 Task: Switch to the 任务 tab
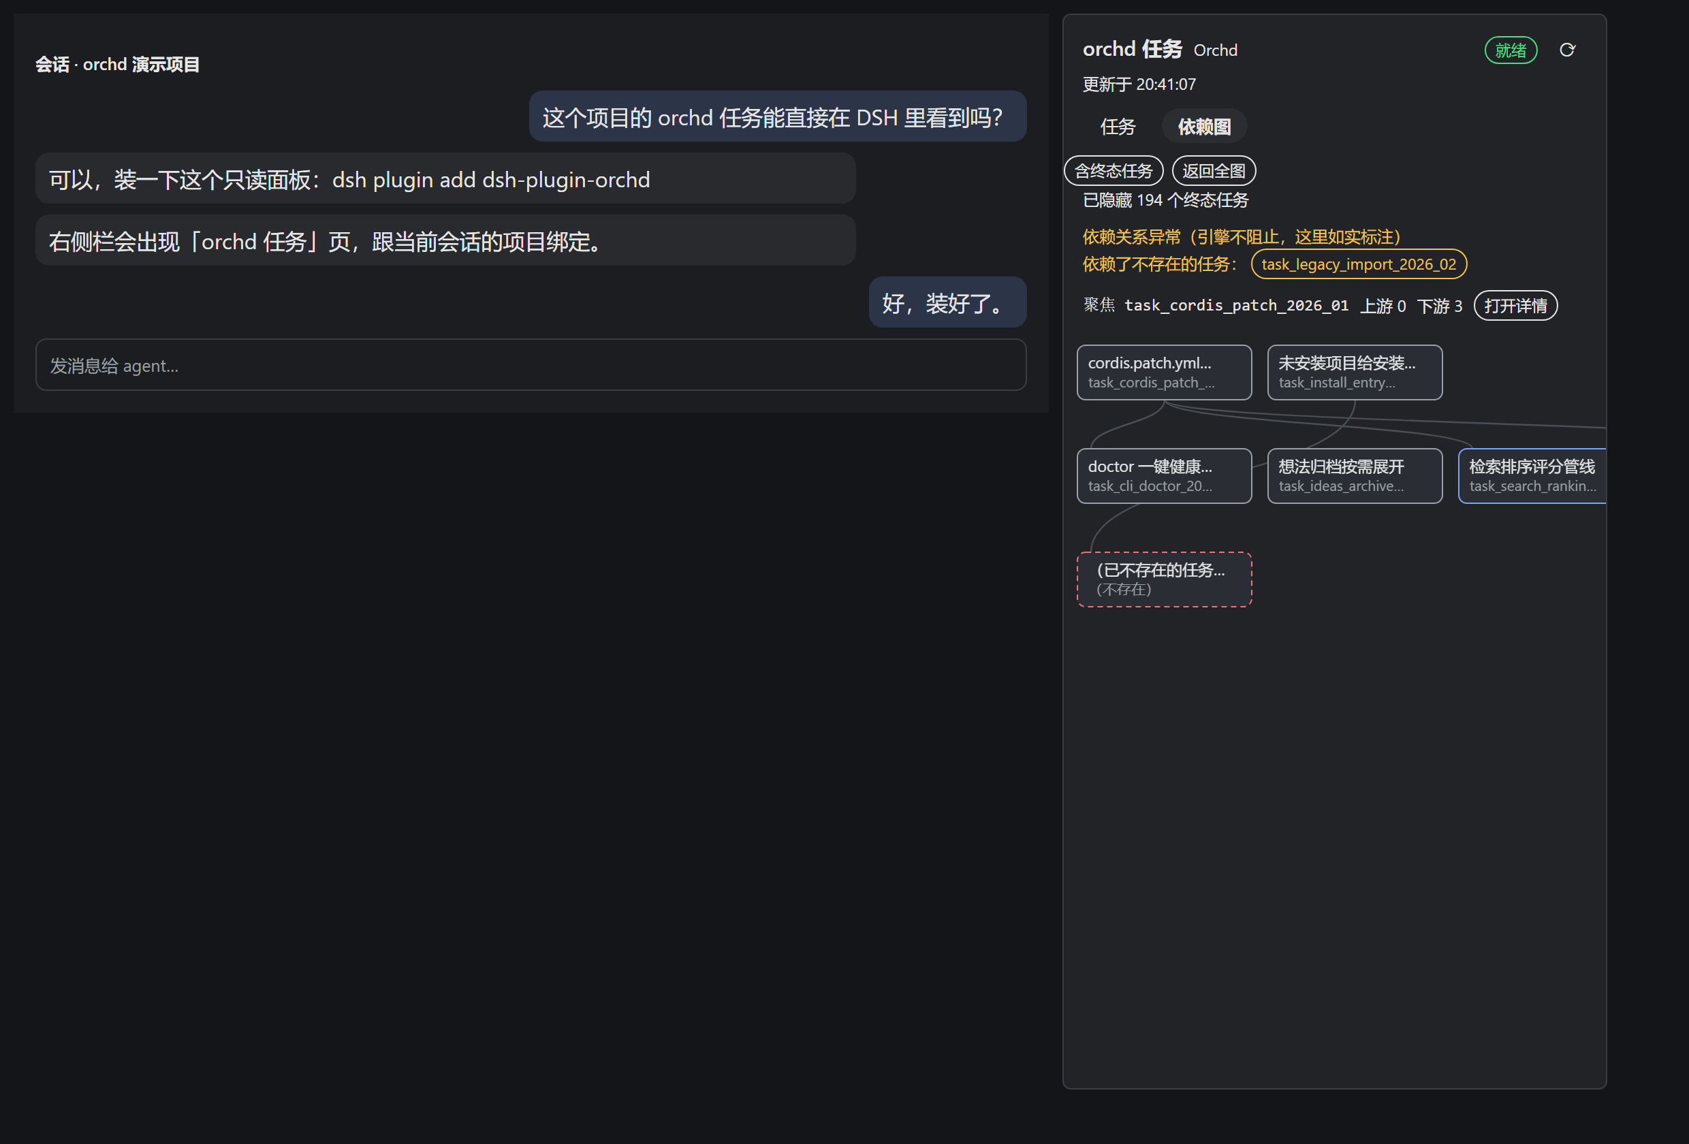(1118, 127)
